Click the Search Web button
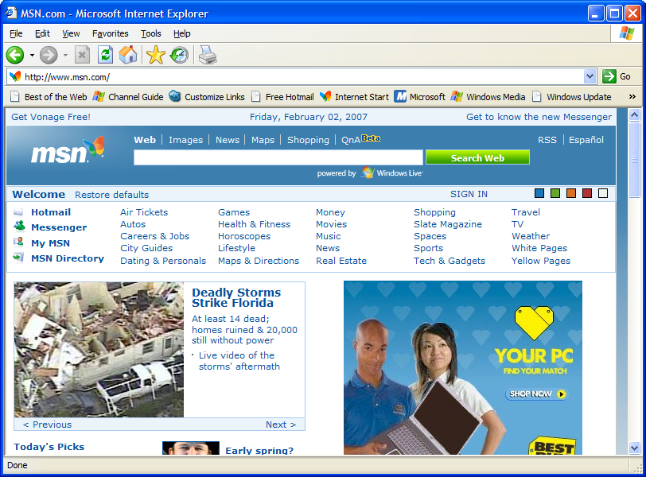 (477, 157)
